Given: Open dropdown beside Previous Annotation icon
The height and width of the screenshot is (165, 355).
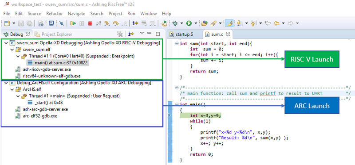Looking at the screenshot, I should pos(260,23).
